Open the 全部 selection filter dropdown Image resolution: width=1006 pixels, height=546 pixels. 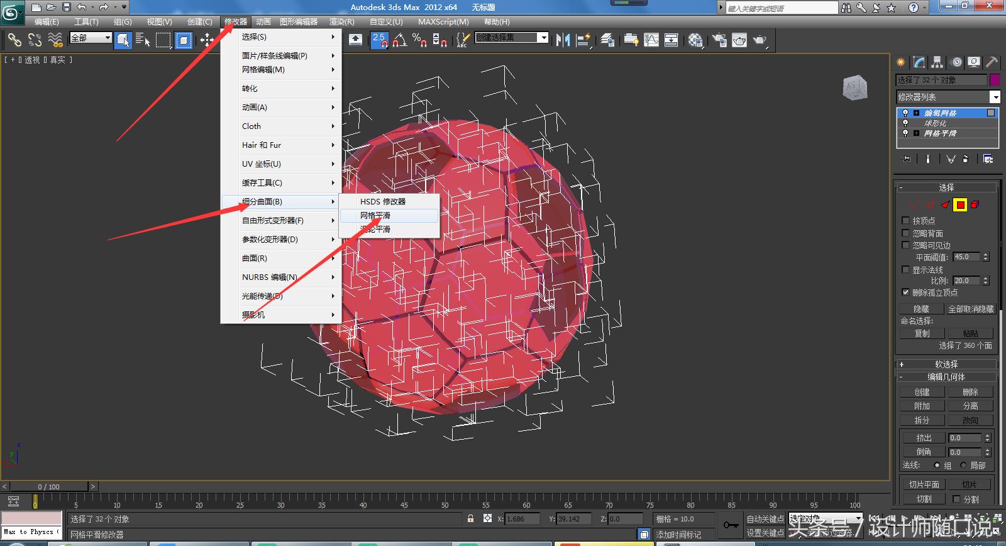[x=91, y=38]
